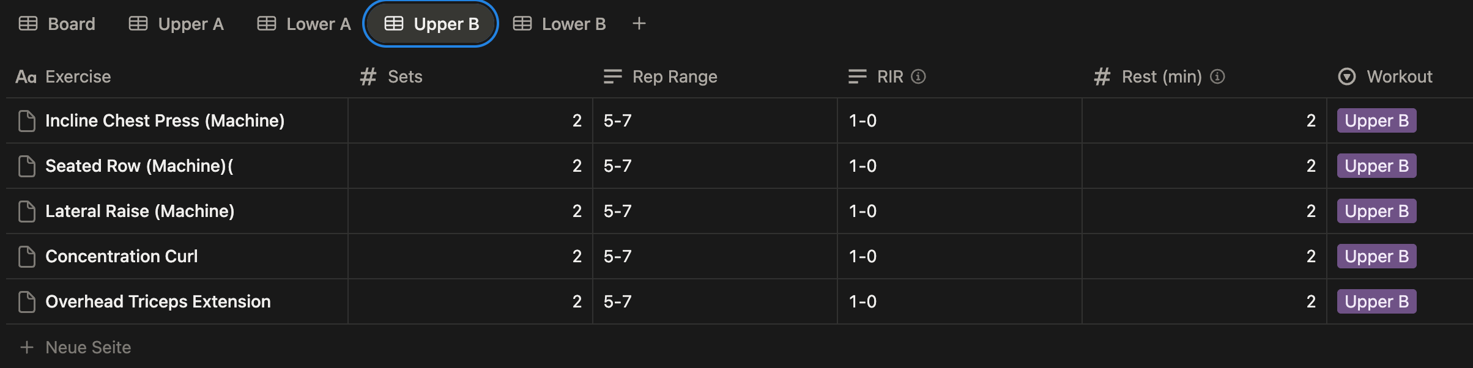Open the Workout column header menu
1473x368 pixels.
1399,76
